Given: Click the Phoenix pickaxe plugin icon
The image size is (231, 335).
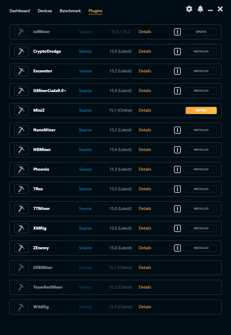Looking at the screenshot, I should click(x=21, y=169).
